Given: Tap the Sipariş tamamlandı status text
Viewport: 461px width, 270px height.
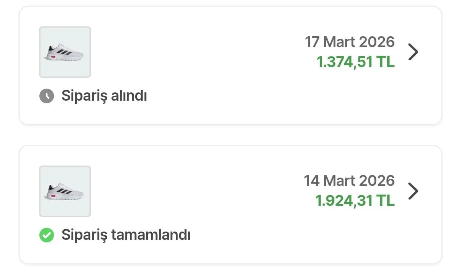Looking at the screenshot, I should click(x=126, y=235).
